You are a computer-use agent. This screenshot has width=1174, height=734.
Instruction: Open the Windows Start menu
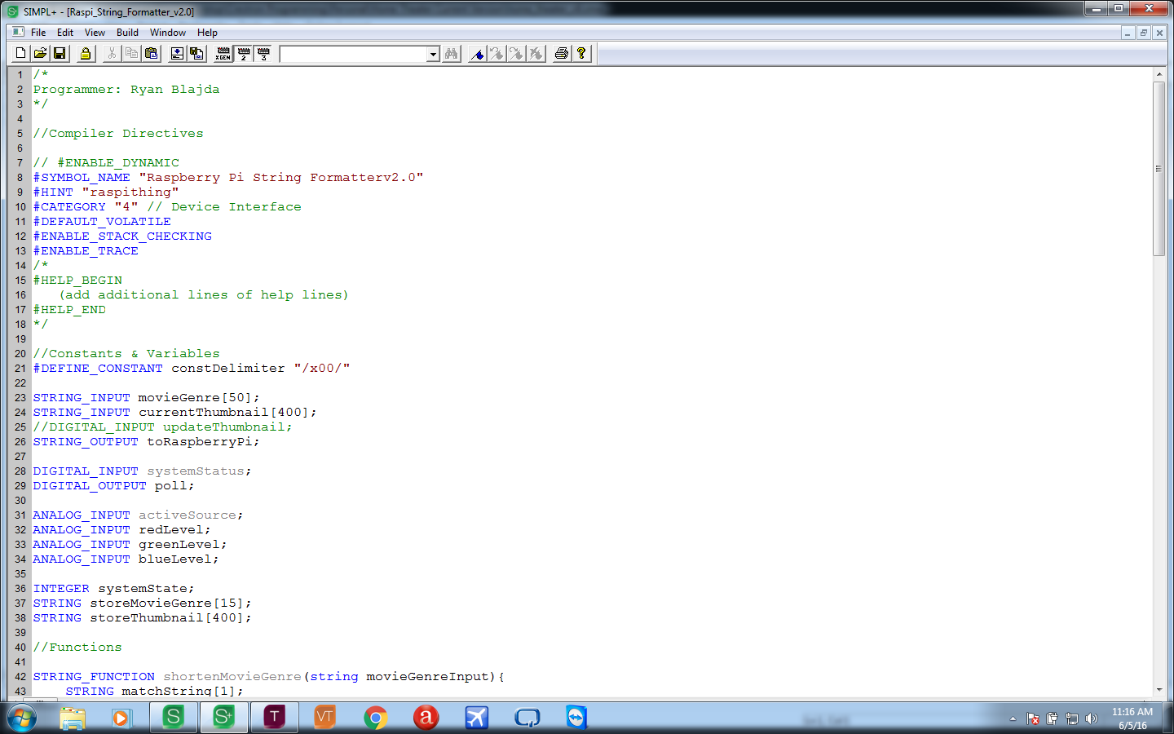pyautogui.click(x=22, y=719)
